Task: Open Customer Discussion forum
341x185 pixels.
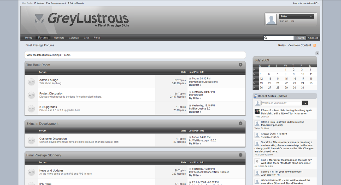Action: (x=53, y=139)
